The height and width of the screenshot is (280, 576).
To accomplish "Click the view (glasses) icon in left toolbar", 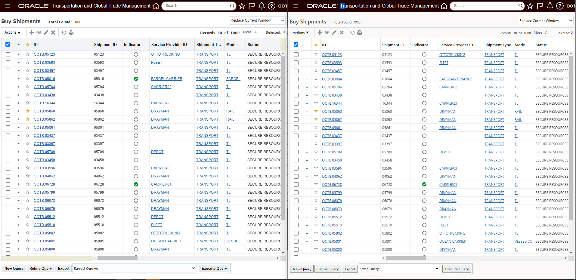I will pos(39,32).
